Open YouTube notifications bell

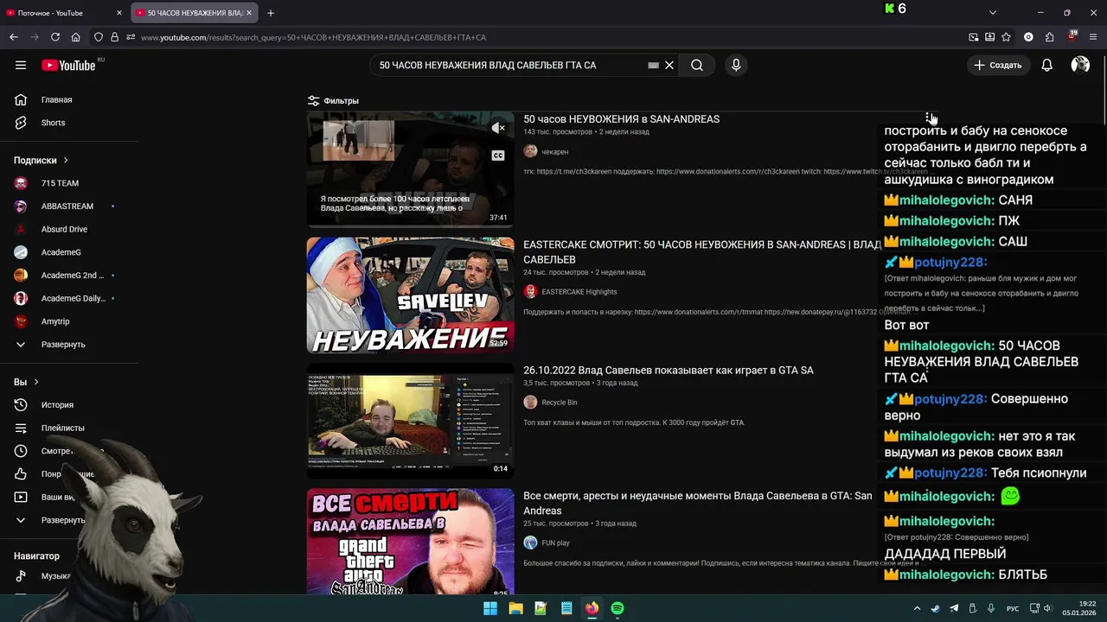pyautogui.click(x=1046, y=65)
